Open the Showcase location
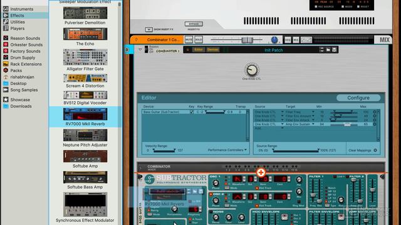401x225 pixels. (20, 100)
